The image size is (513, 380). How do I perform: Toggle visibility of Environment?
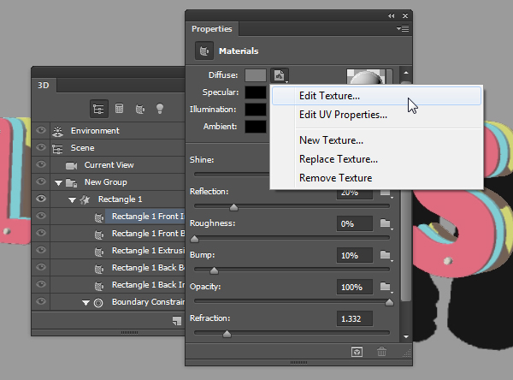click(41, 130)
